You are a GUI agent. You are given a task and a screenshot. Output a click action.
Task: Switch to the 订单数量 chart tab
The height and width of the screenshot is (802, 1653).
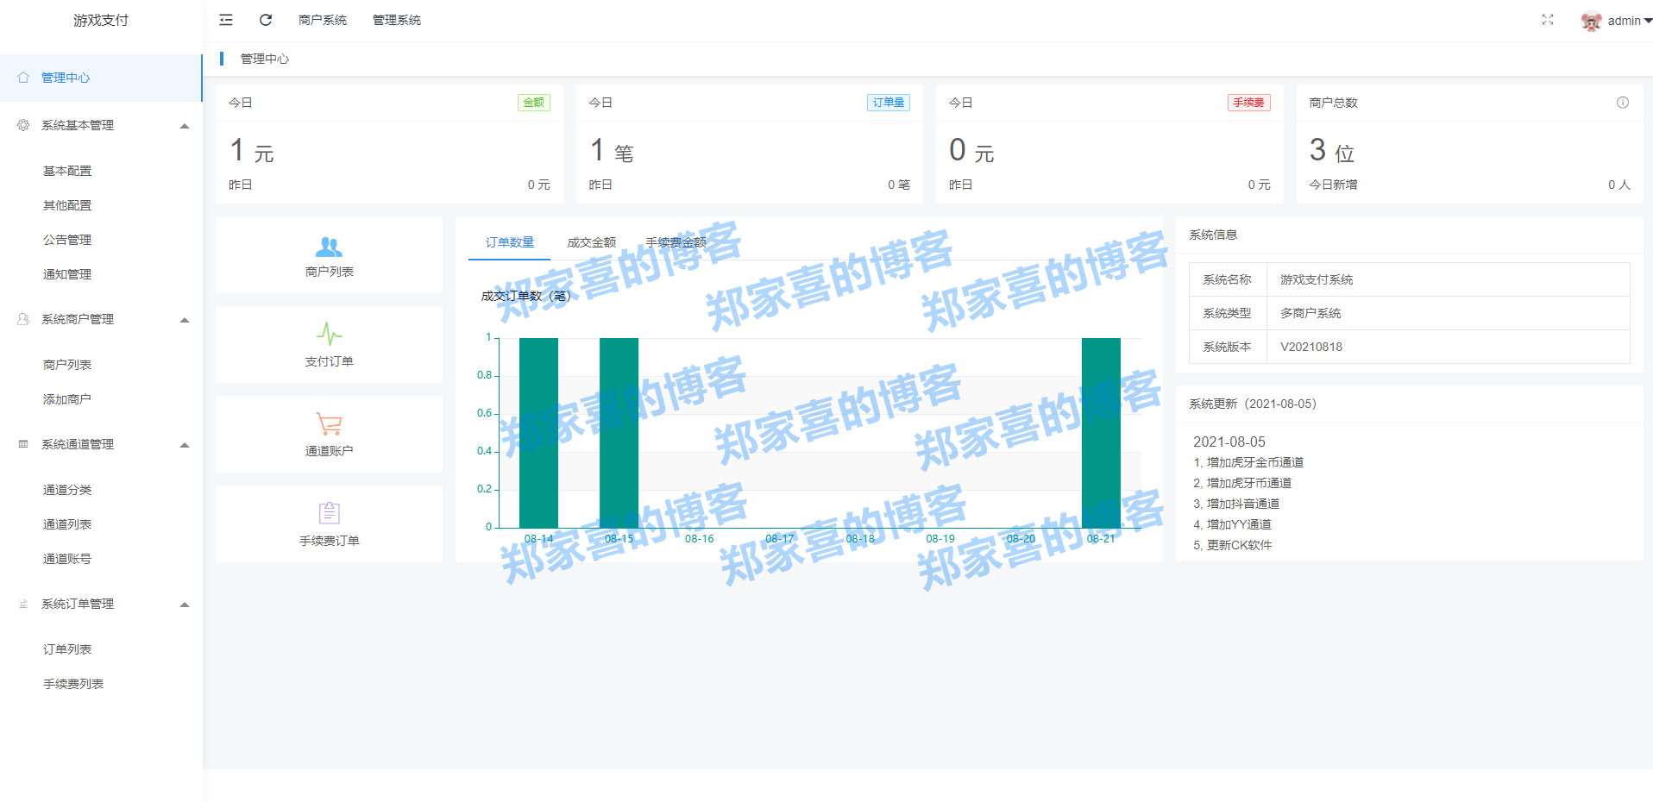point(510,242)
